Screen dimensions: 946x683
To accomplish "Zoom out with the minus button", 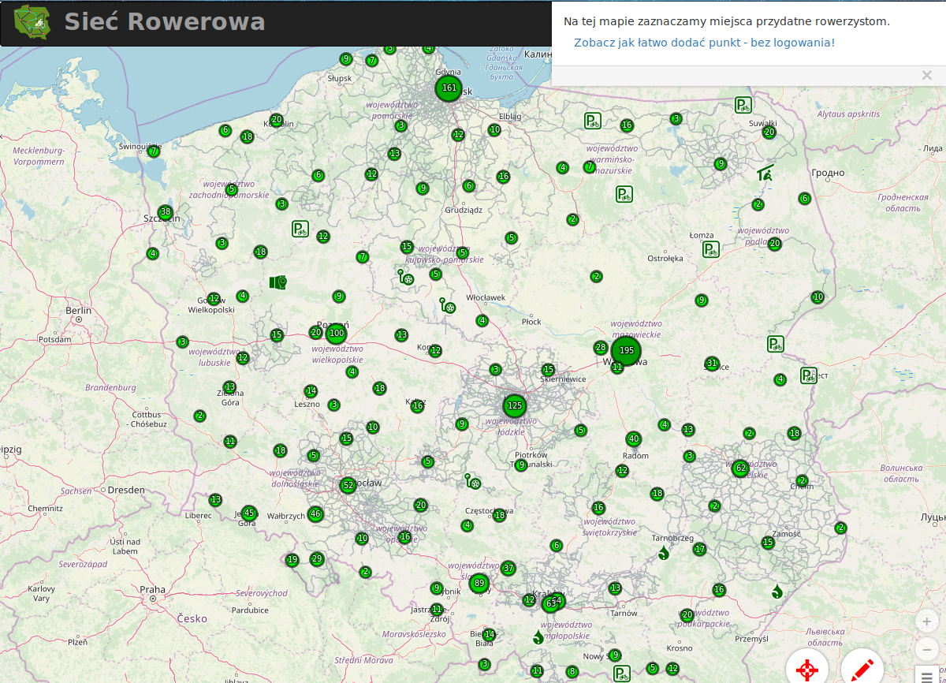I will [x=926, y=650].
